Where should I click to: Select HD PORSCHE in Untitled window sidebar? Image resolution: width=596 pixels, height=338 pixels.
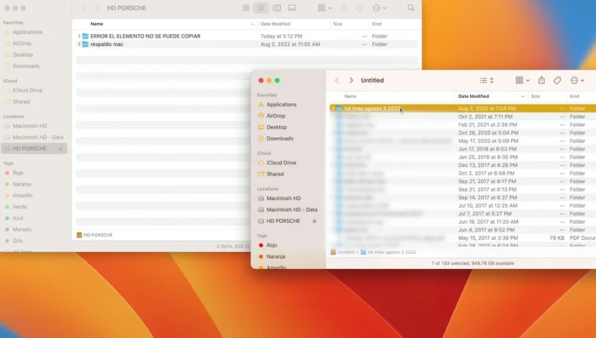[x=284, y=221]
